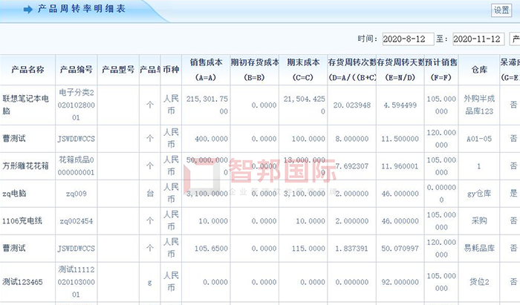Viewport: 520px width, 305px height.
Task: Click turnover count 7.692307
Action: click(x=352, y=166)
